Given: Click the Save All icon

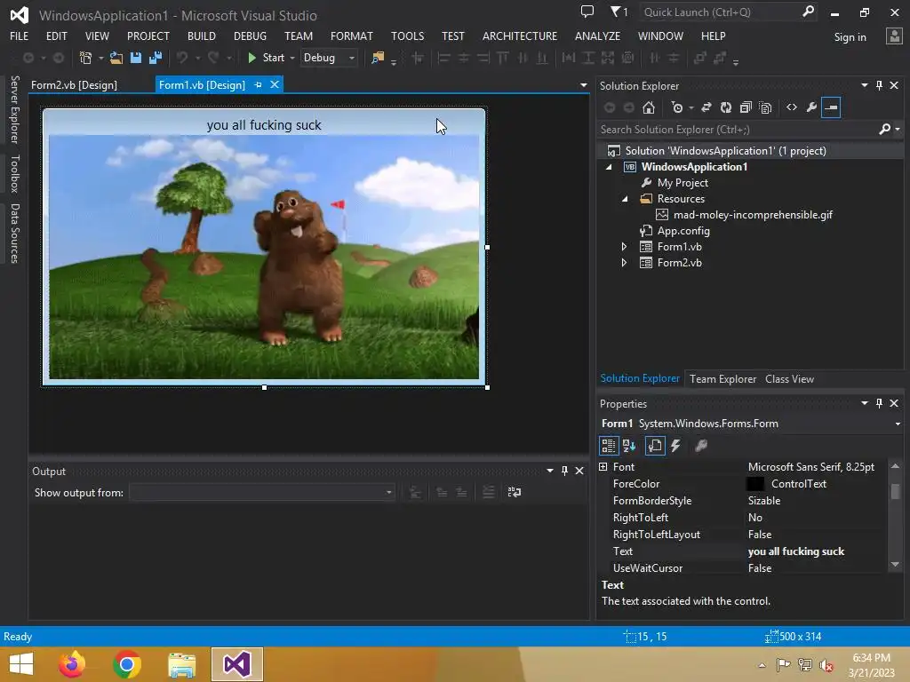Looking at the screenshot, I should coord(156,58).
